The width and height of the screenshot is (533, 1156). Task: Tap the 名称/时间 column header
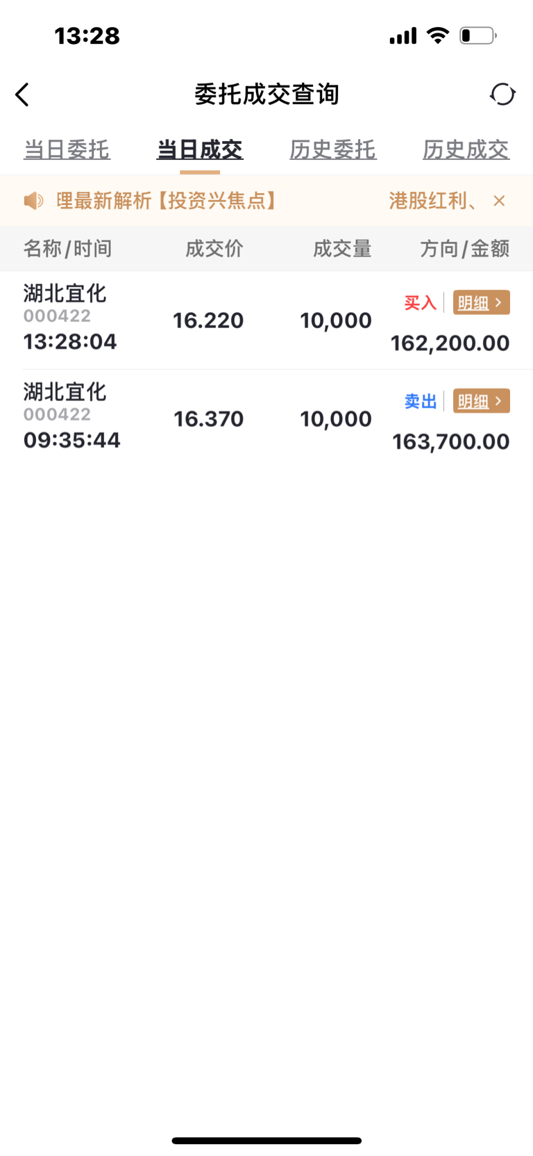tap(67, 249)
